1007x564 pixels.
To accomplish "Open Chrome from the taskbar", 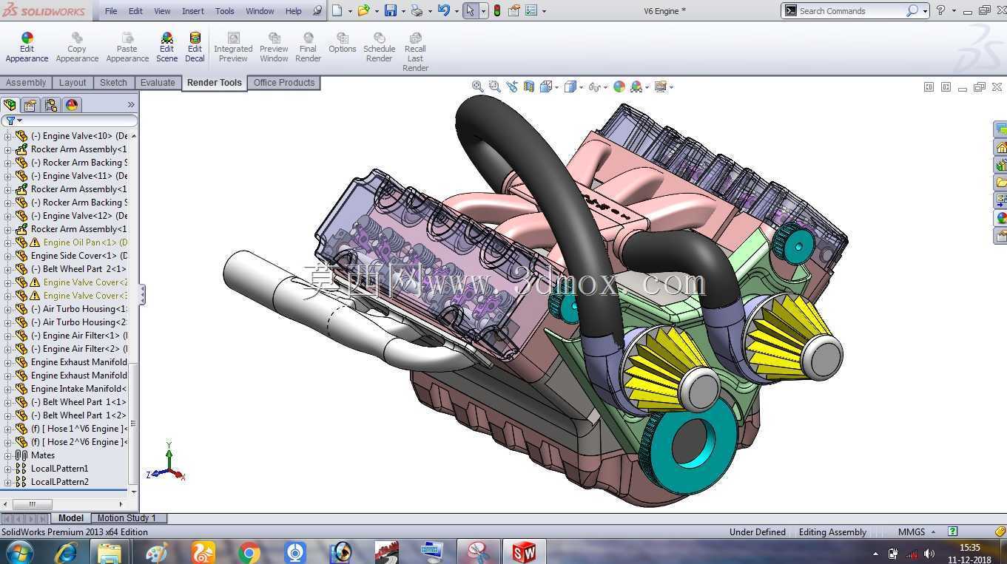I will pos(249,551).
